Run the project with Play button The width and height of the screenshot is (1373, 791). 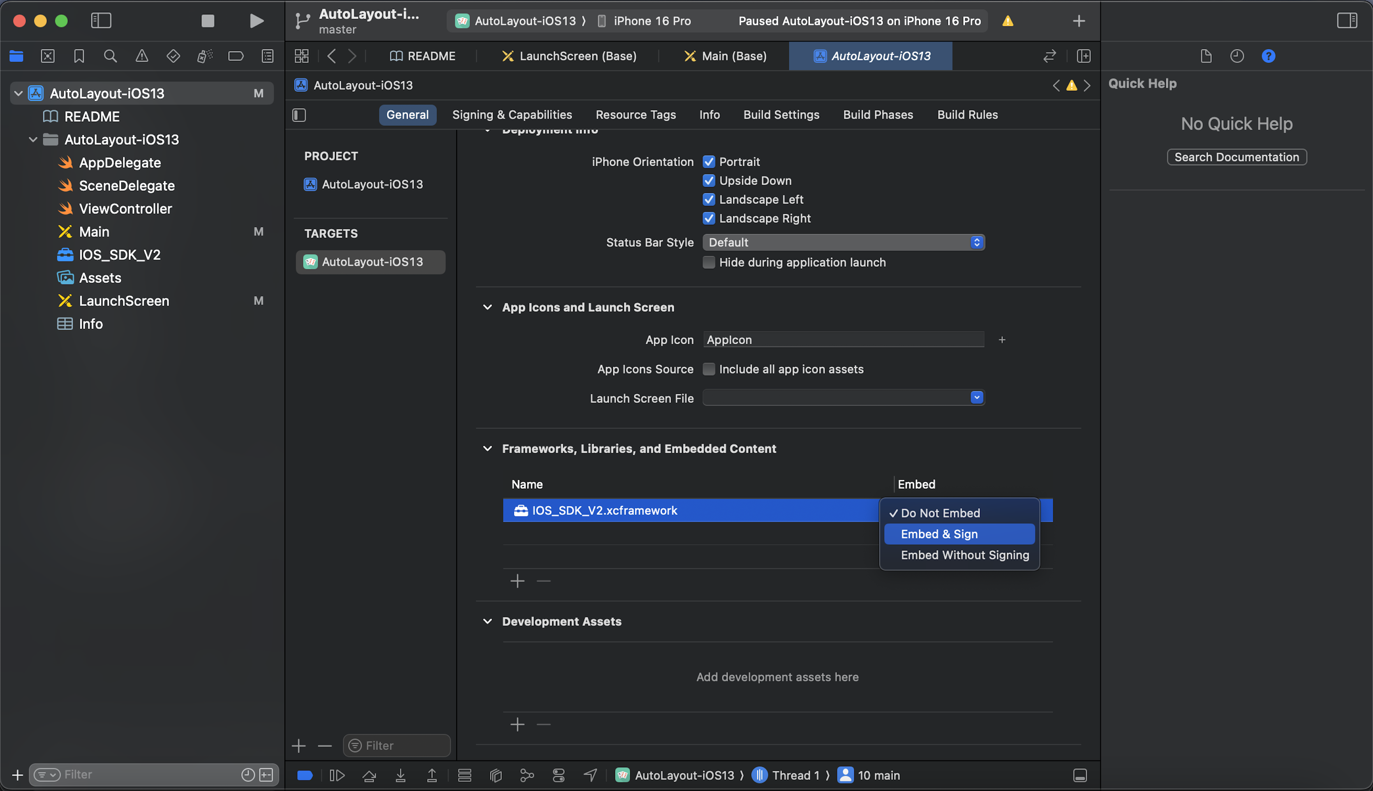pos(257,21)
